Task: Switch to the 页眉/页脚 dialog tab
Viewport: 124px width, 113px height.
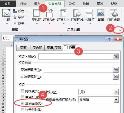Action: (54, 48)
